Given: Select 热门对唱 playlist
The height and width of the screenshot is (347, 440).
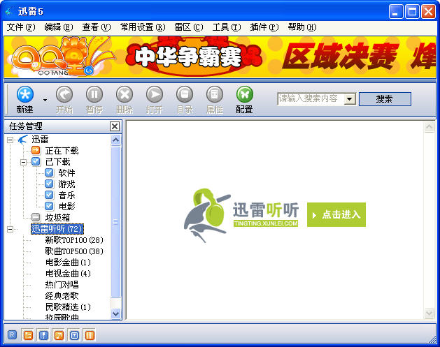Looking at the screenshot, I should (62, 285).
